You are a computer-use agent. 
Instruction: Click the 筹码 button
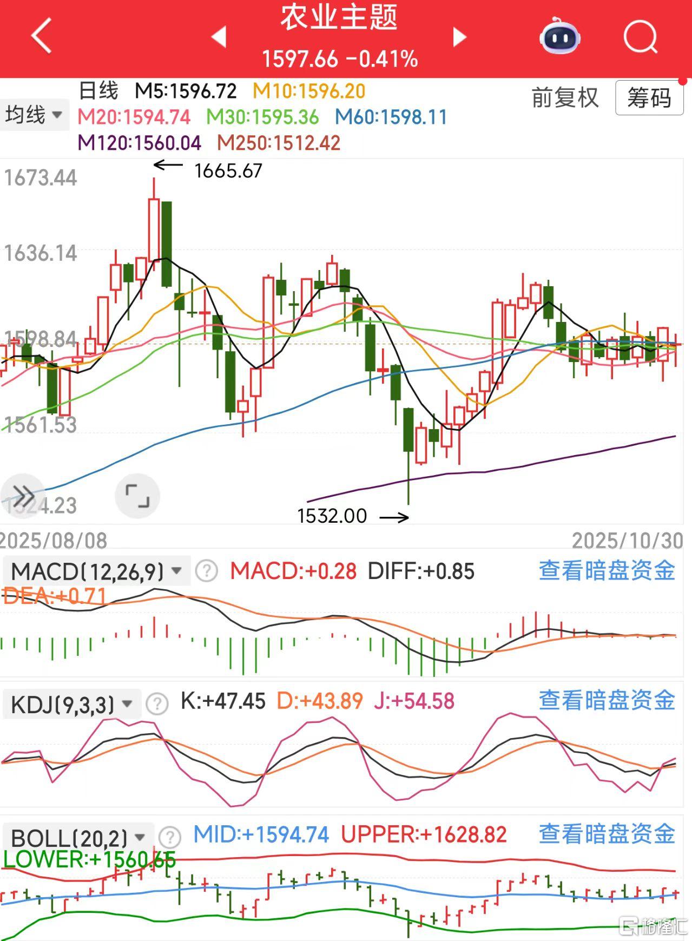point(649,98)
